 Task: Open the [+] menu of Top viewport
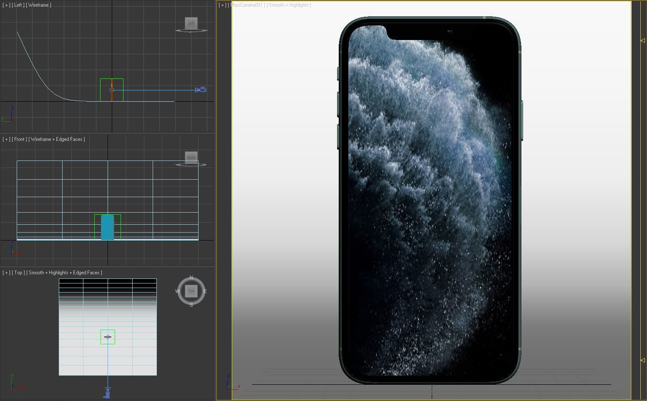click(x=6, y=273)
